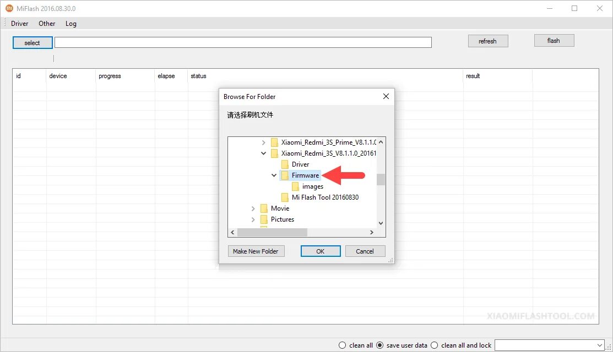Select the Firmware tree item label
The image size is (613, 352).
[x=305, y=175]
